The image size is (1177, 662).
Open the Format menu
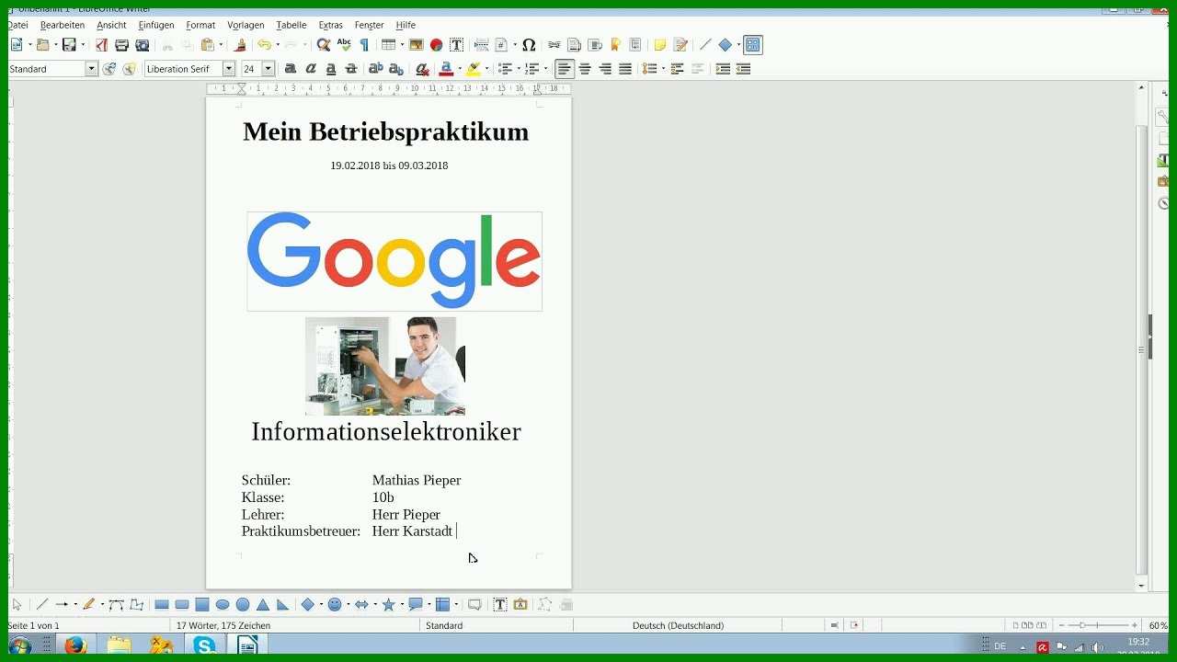(200, 25)
